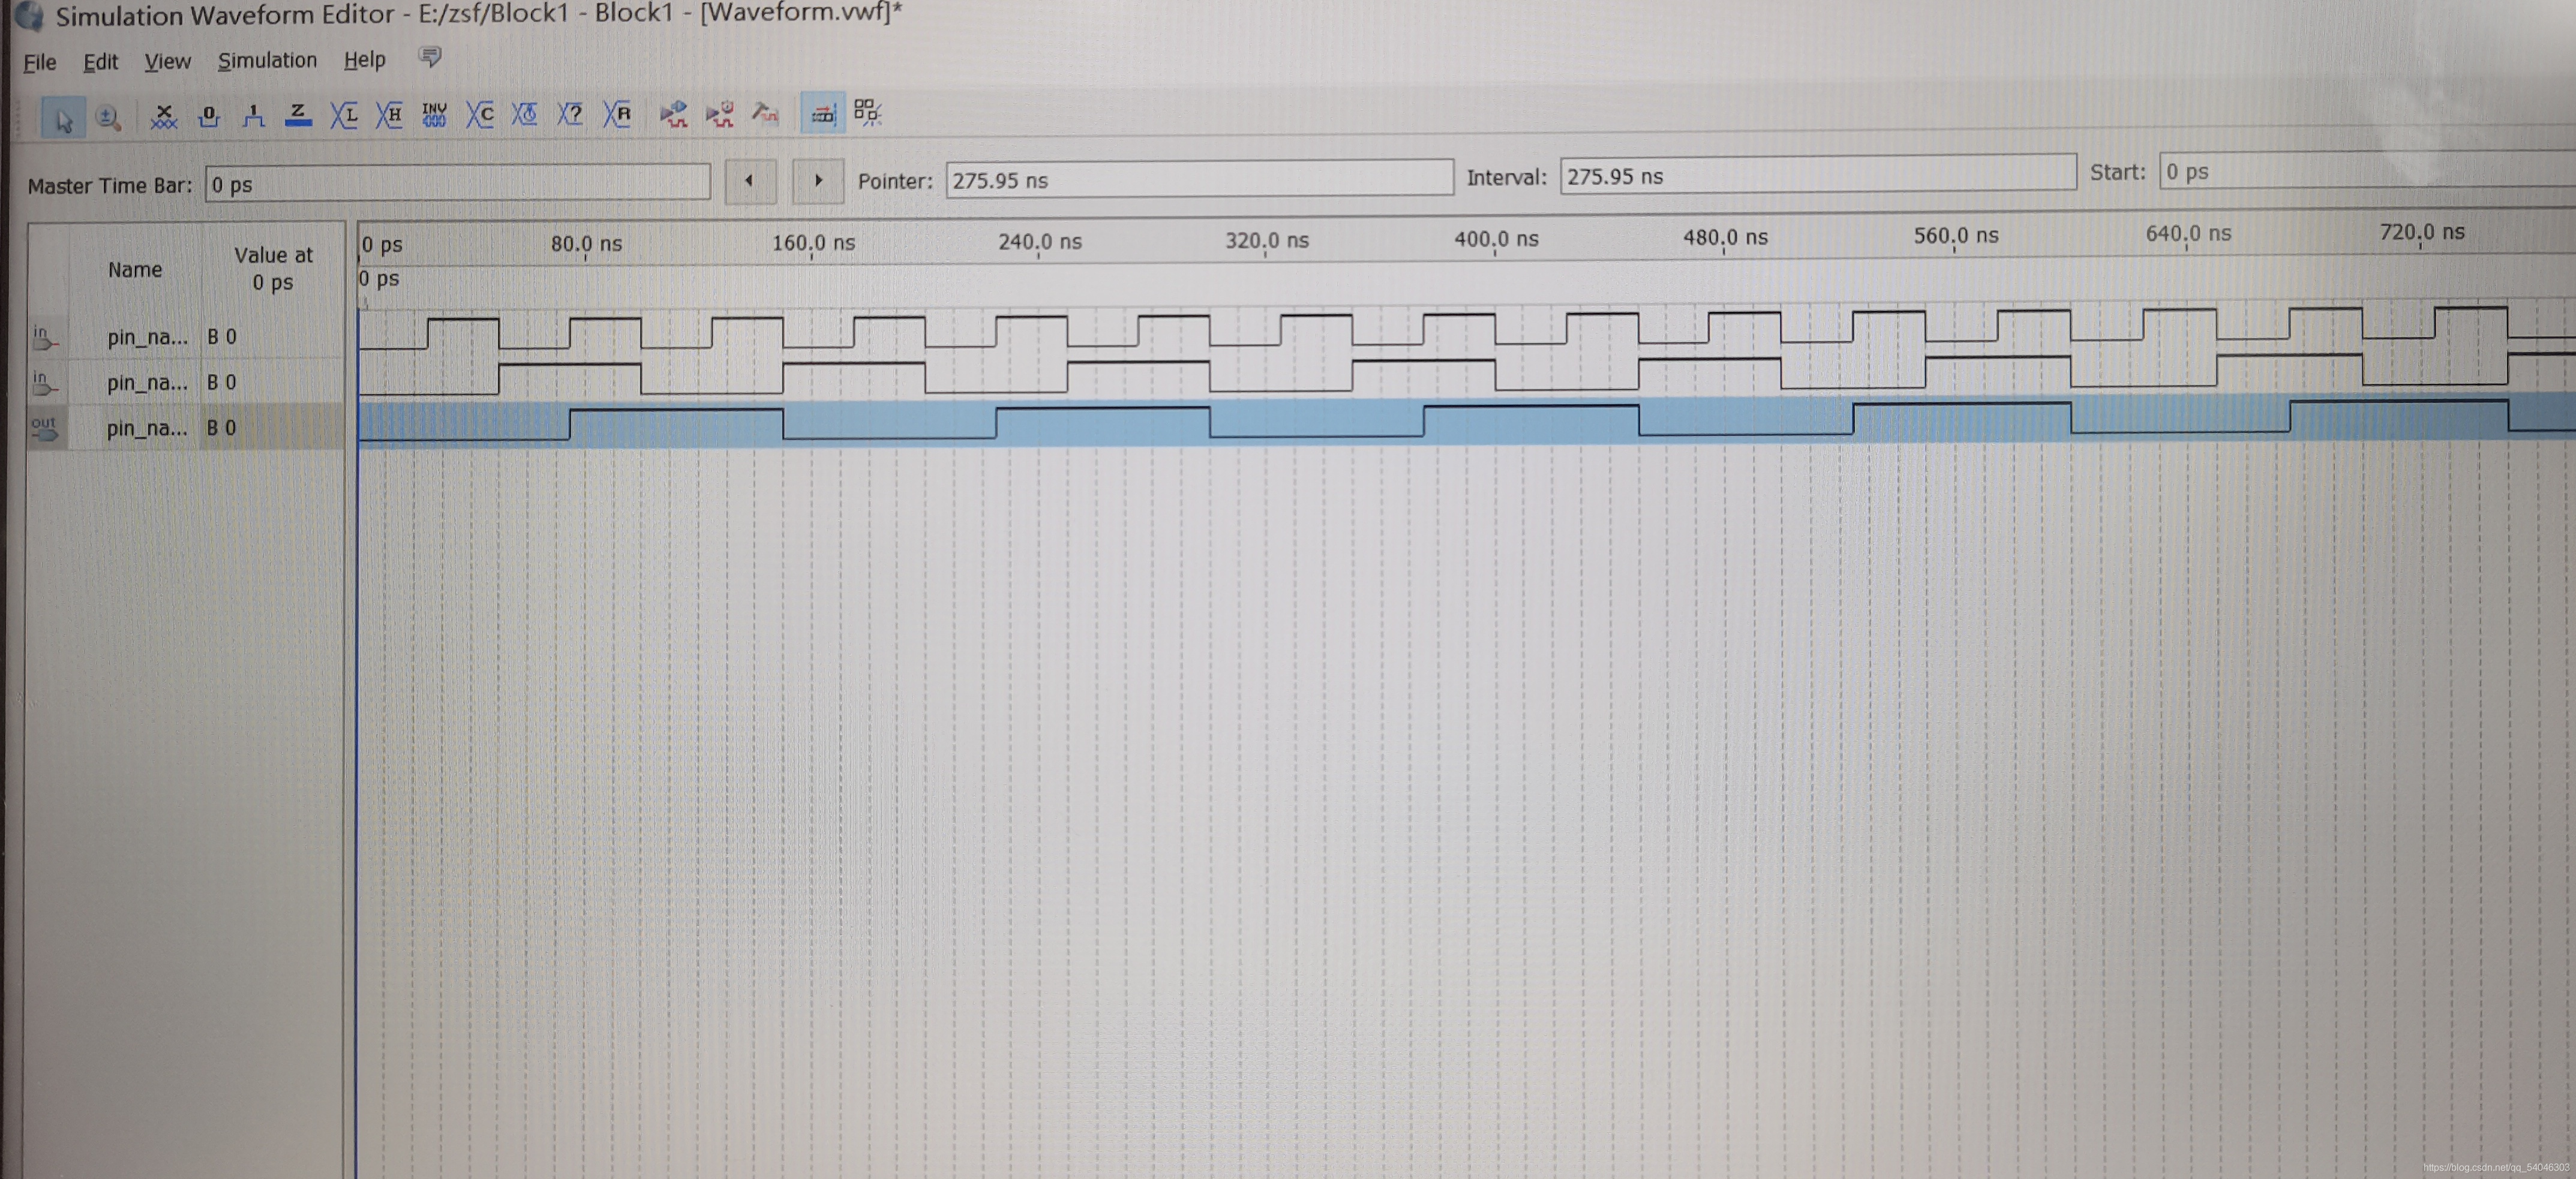Click the Name column header
The image size is (2576, 1179).
[135, 269]
